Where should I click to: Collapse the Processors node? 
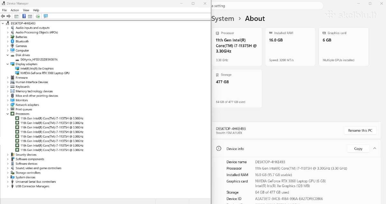8,114
